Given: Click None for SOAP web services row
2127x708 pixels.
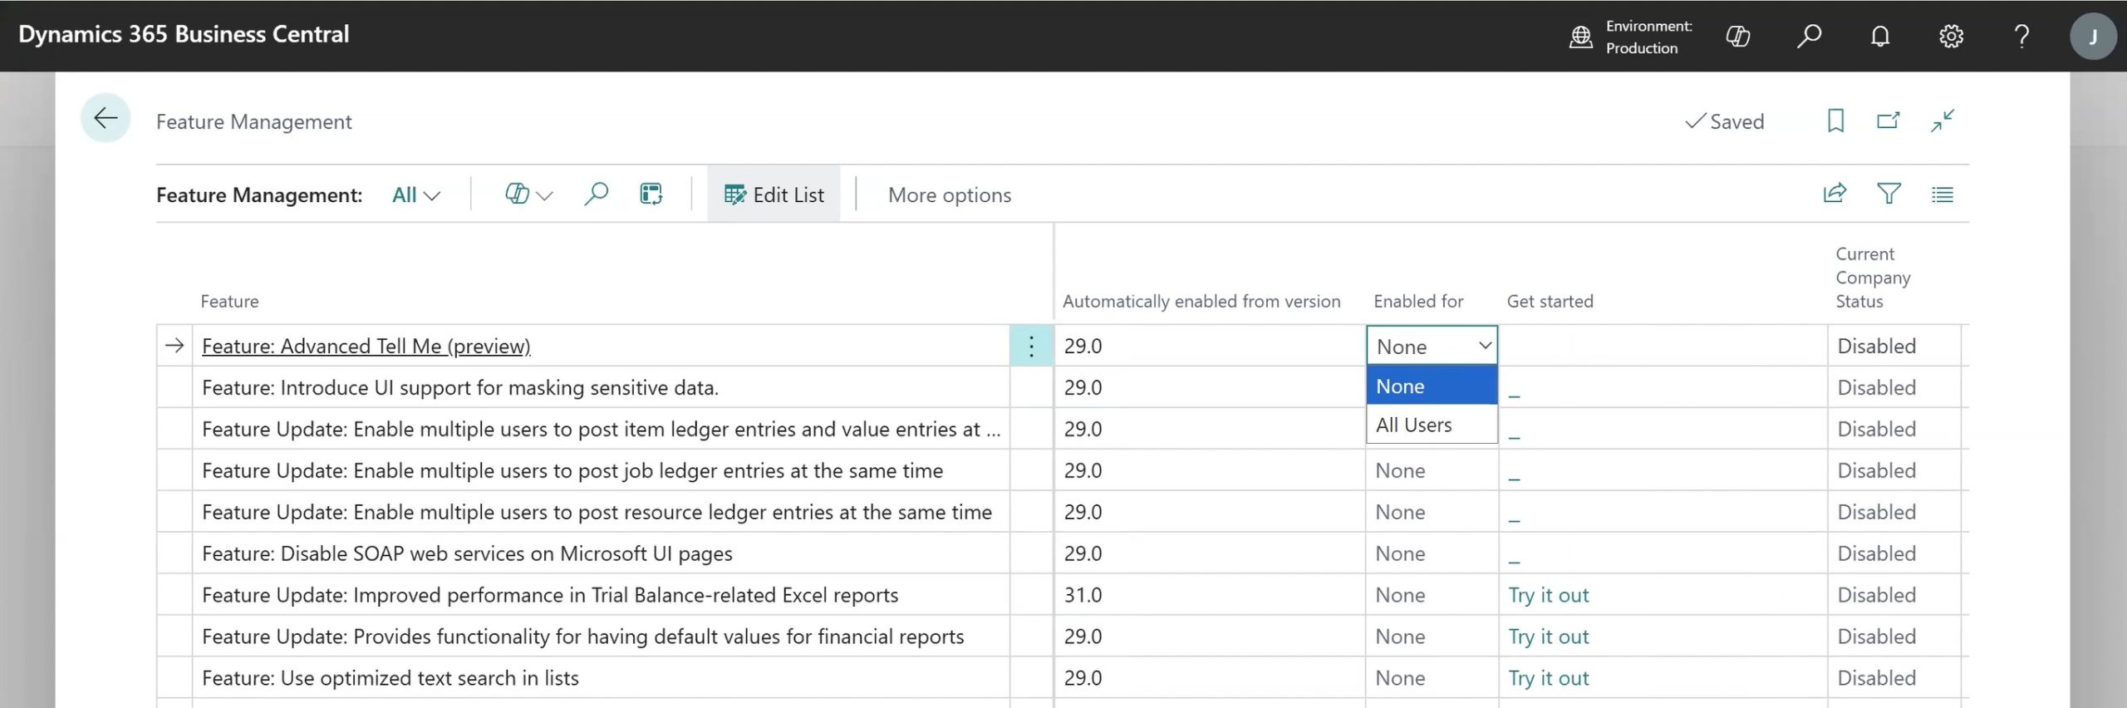Looking at the screenshot, I should pyautogui.click(x=1432, y=553).
